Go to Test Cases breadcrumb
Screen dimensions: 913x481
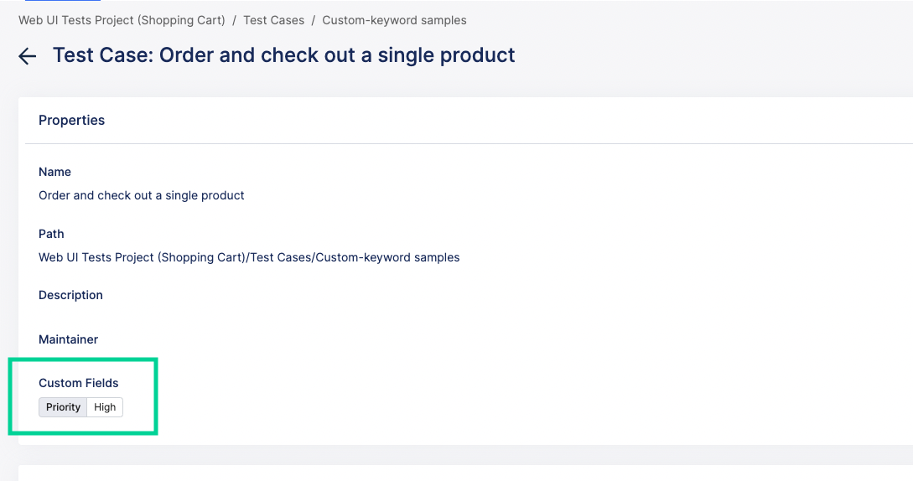point(274,20)
